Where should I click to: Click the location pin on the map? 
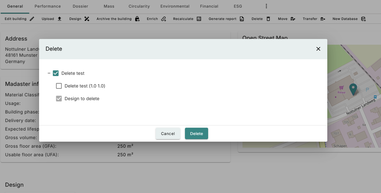[x=353, y=89]
